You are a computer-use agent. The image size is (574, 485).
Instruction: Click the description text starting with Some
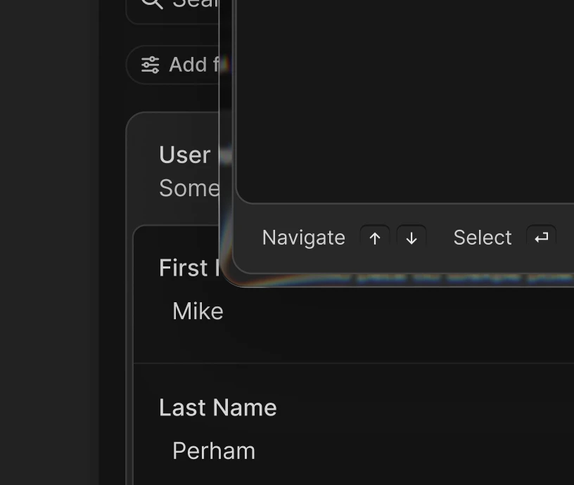189,188
